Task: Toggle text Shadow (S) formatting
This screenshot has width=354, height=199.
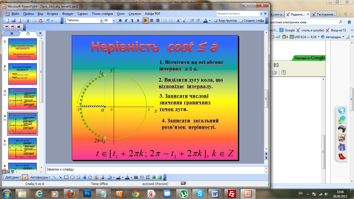Action: click(138, 20)
